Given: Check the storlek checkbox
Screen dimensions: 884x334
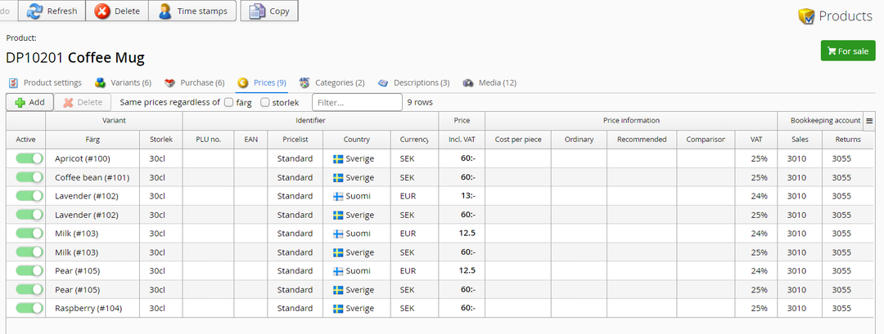Looking at the screenshot, I should [x=265, y=103].
